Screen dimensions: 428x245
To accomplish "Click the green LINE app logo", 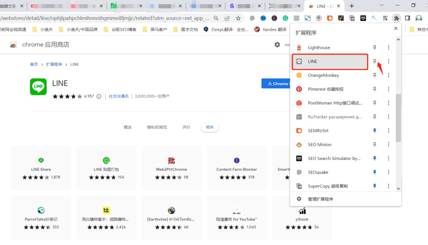I will (x=38, y=87).
